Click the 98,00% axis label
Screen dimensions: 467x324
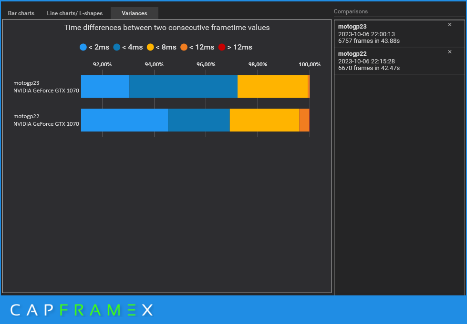click(258, 64)
